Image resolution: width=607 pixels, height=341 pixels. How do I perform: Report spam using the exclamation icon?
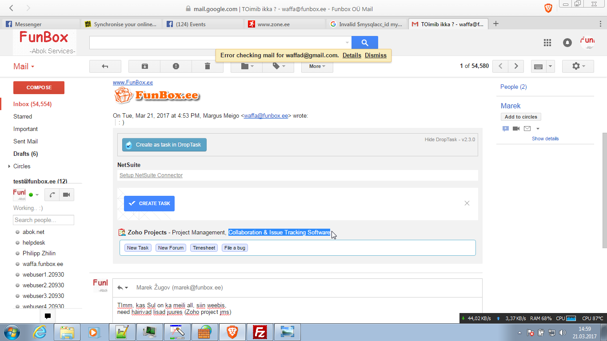tap(176, 66)
